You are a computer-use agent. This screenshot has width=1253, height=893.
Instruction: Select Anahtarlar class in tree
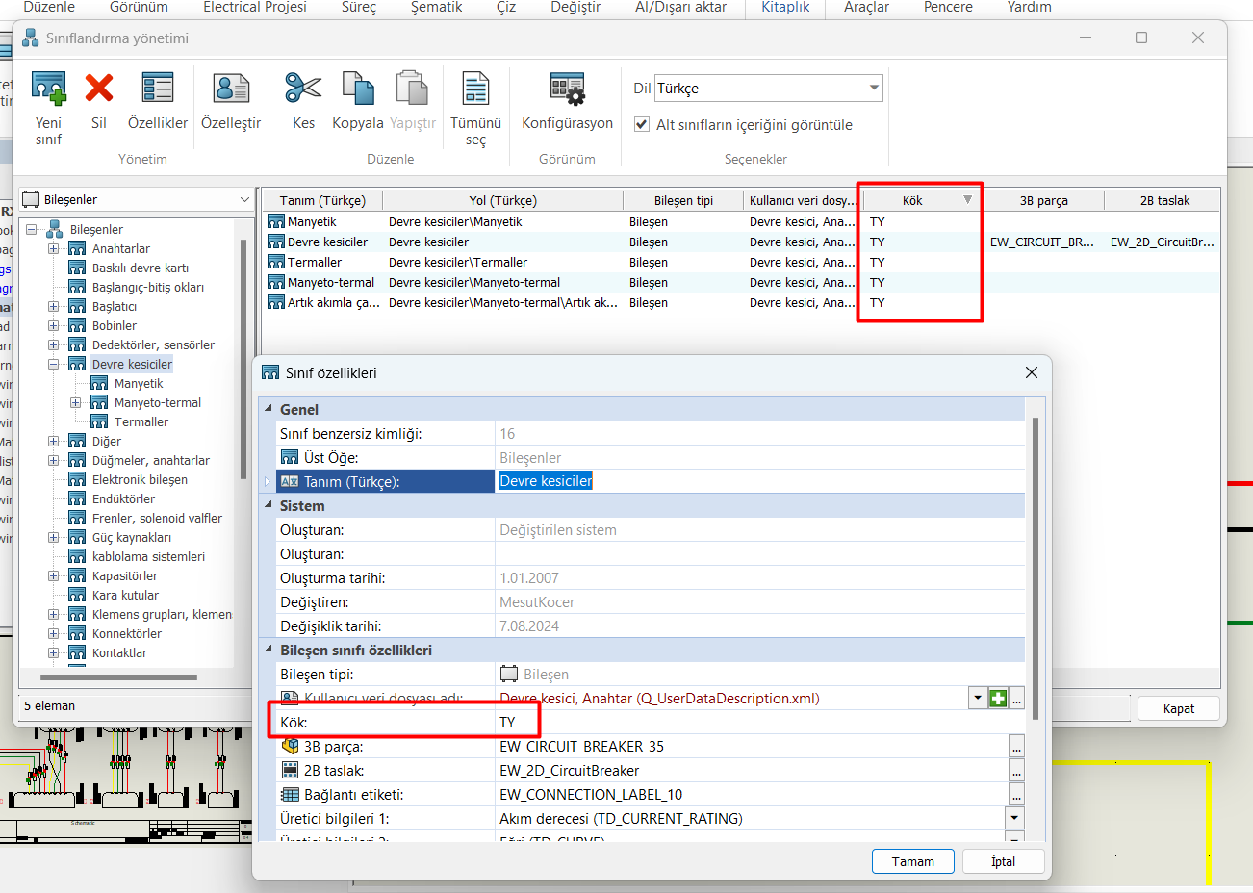[121, 248]
